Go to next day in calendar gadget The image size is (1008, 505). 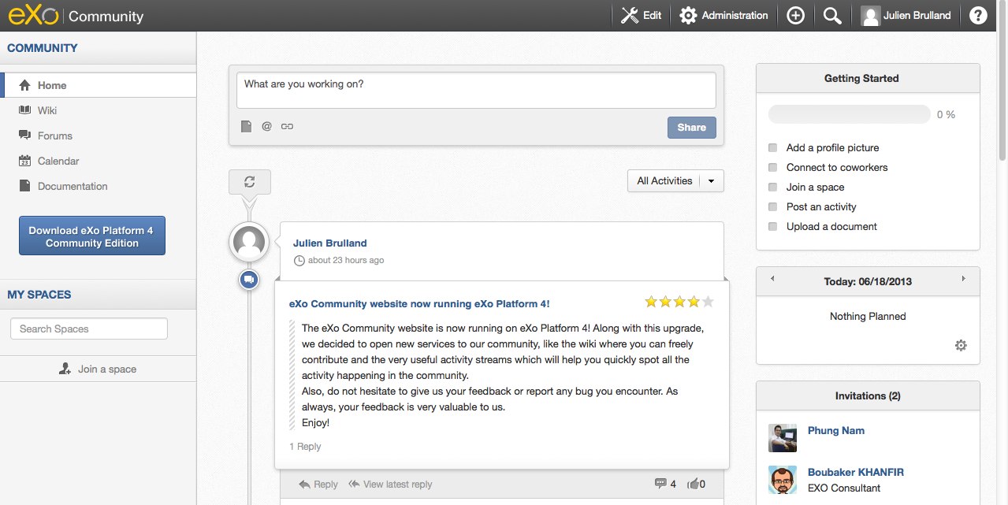963,279
